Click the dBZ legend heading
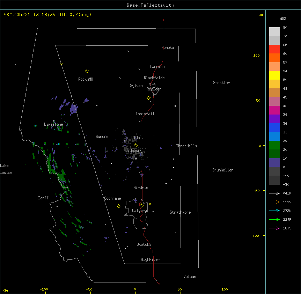This screenshot has width=301, height=294. (283, 19)
